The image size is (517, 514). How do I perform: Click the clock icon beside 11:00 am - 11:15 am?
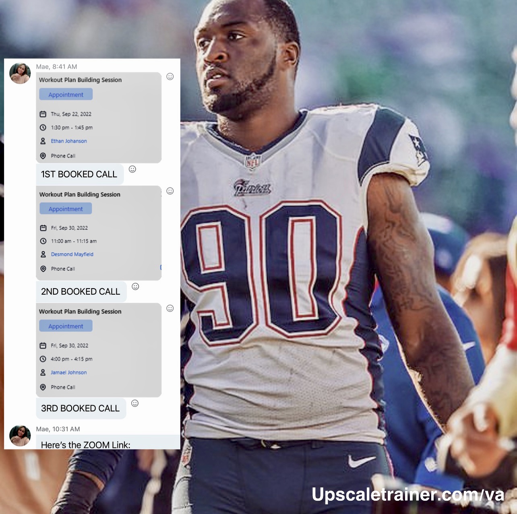click(x=43, y=241)
